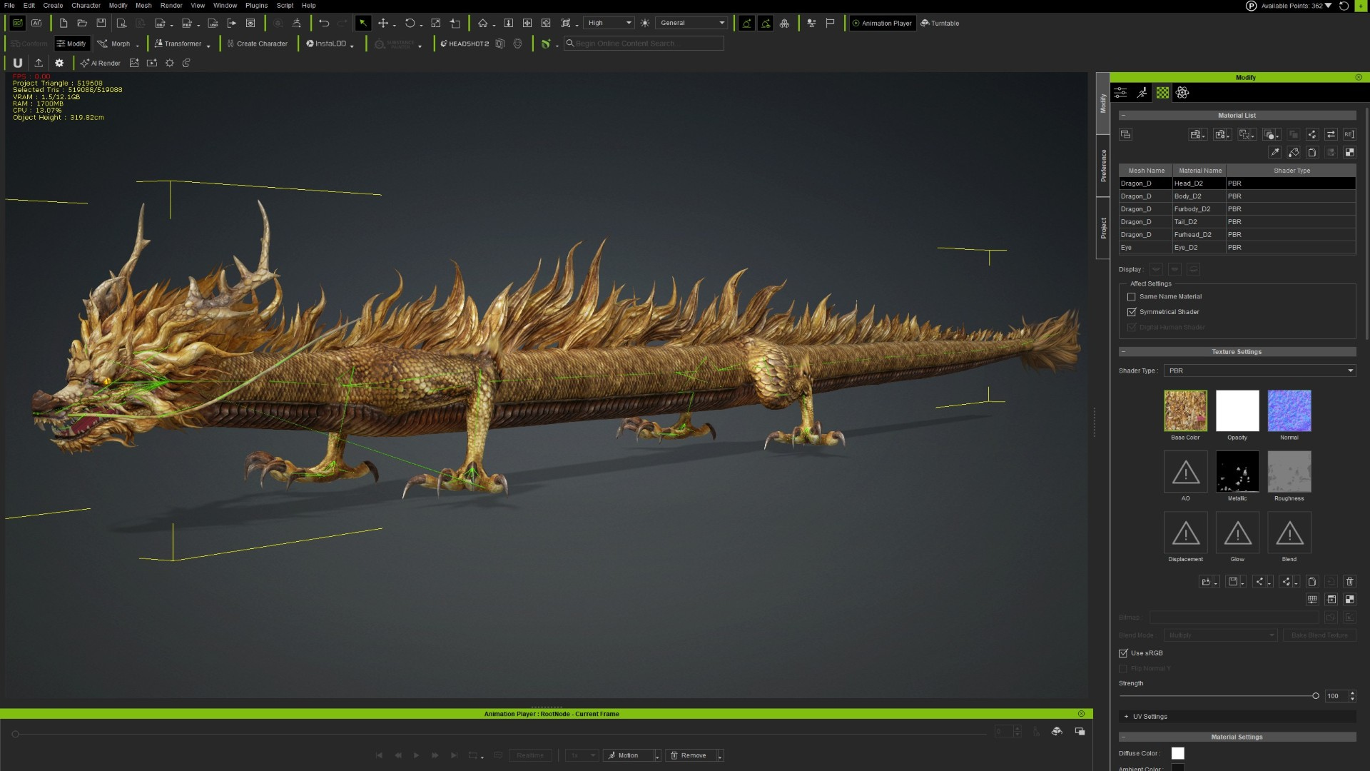Activate the Select arrow tool

(363, 23)
